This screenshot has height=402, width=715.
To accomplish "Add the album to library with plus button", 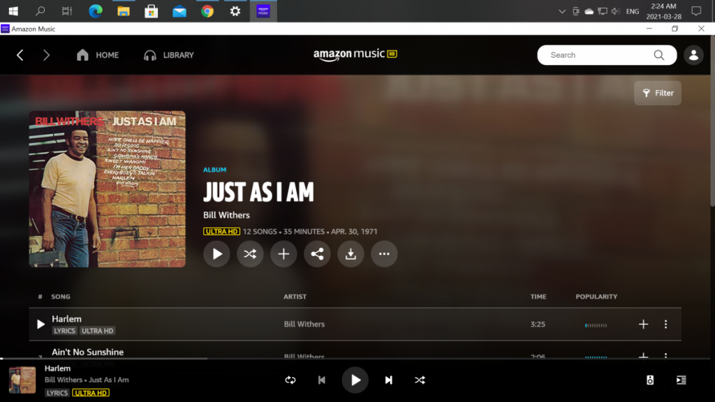I will pos(283,254).
